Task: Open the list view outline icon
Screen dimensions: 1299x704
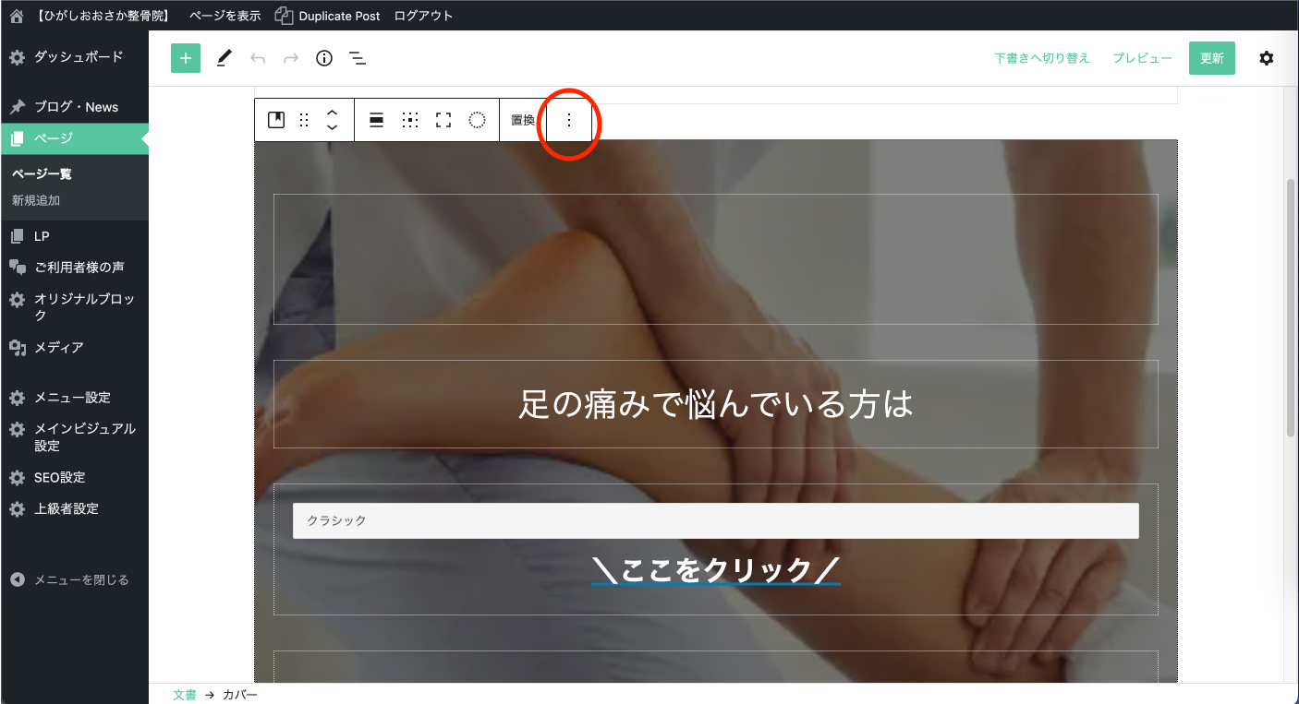Action: tap(358, 58)
